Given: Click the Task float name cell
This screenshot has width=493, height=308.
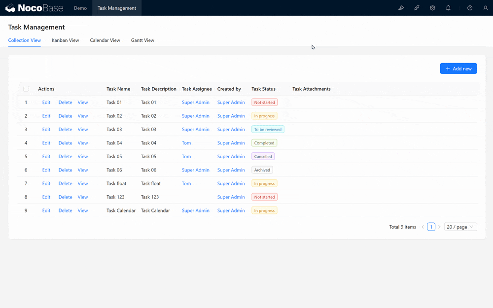Looking at the screenshot, I should click(116, 183).
